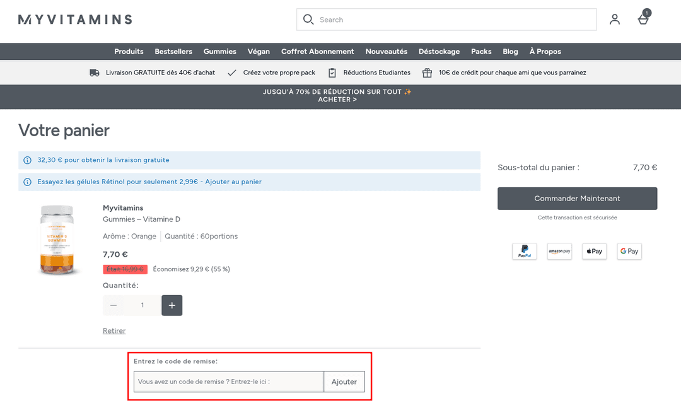Image resolution: width=681 pixels, height=408 pixels.
Task: Click Économisez 9,29 € (55 %) text
Action: coord(192,269)
